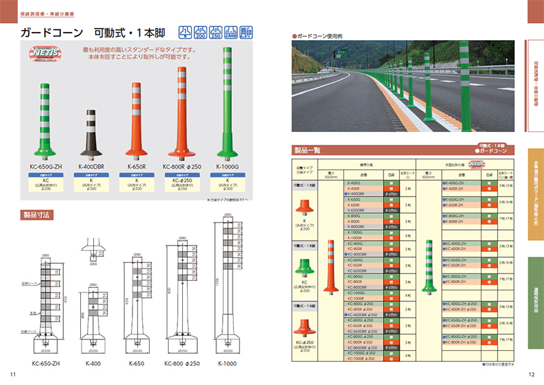Open the base type explanation P7 link
Viewport: 544px width, 385px height.
[x=227, y=199]
